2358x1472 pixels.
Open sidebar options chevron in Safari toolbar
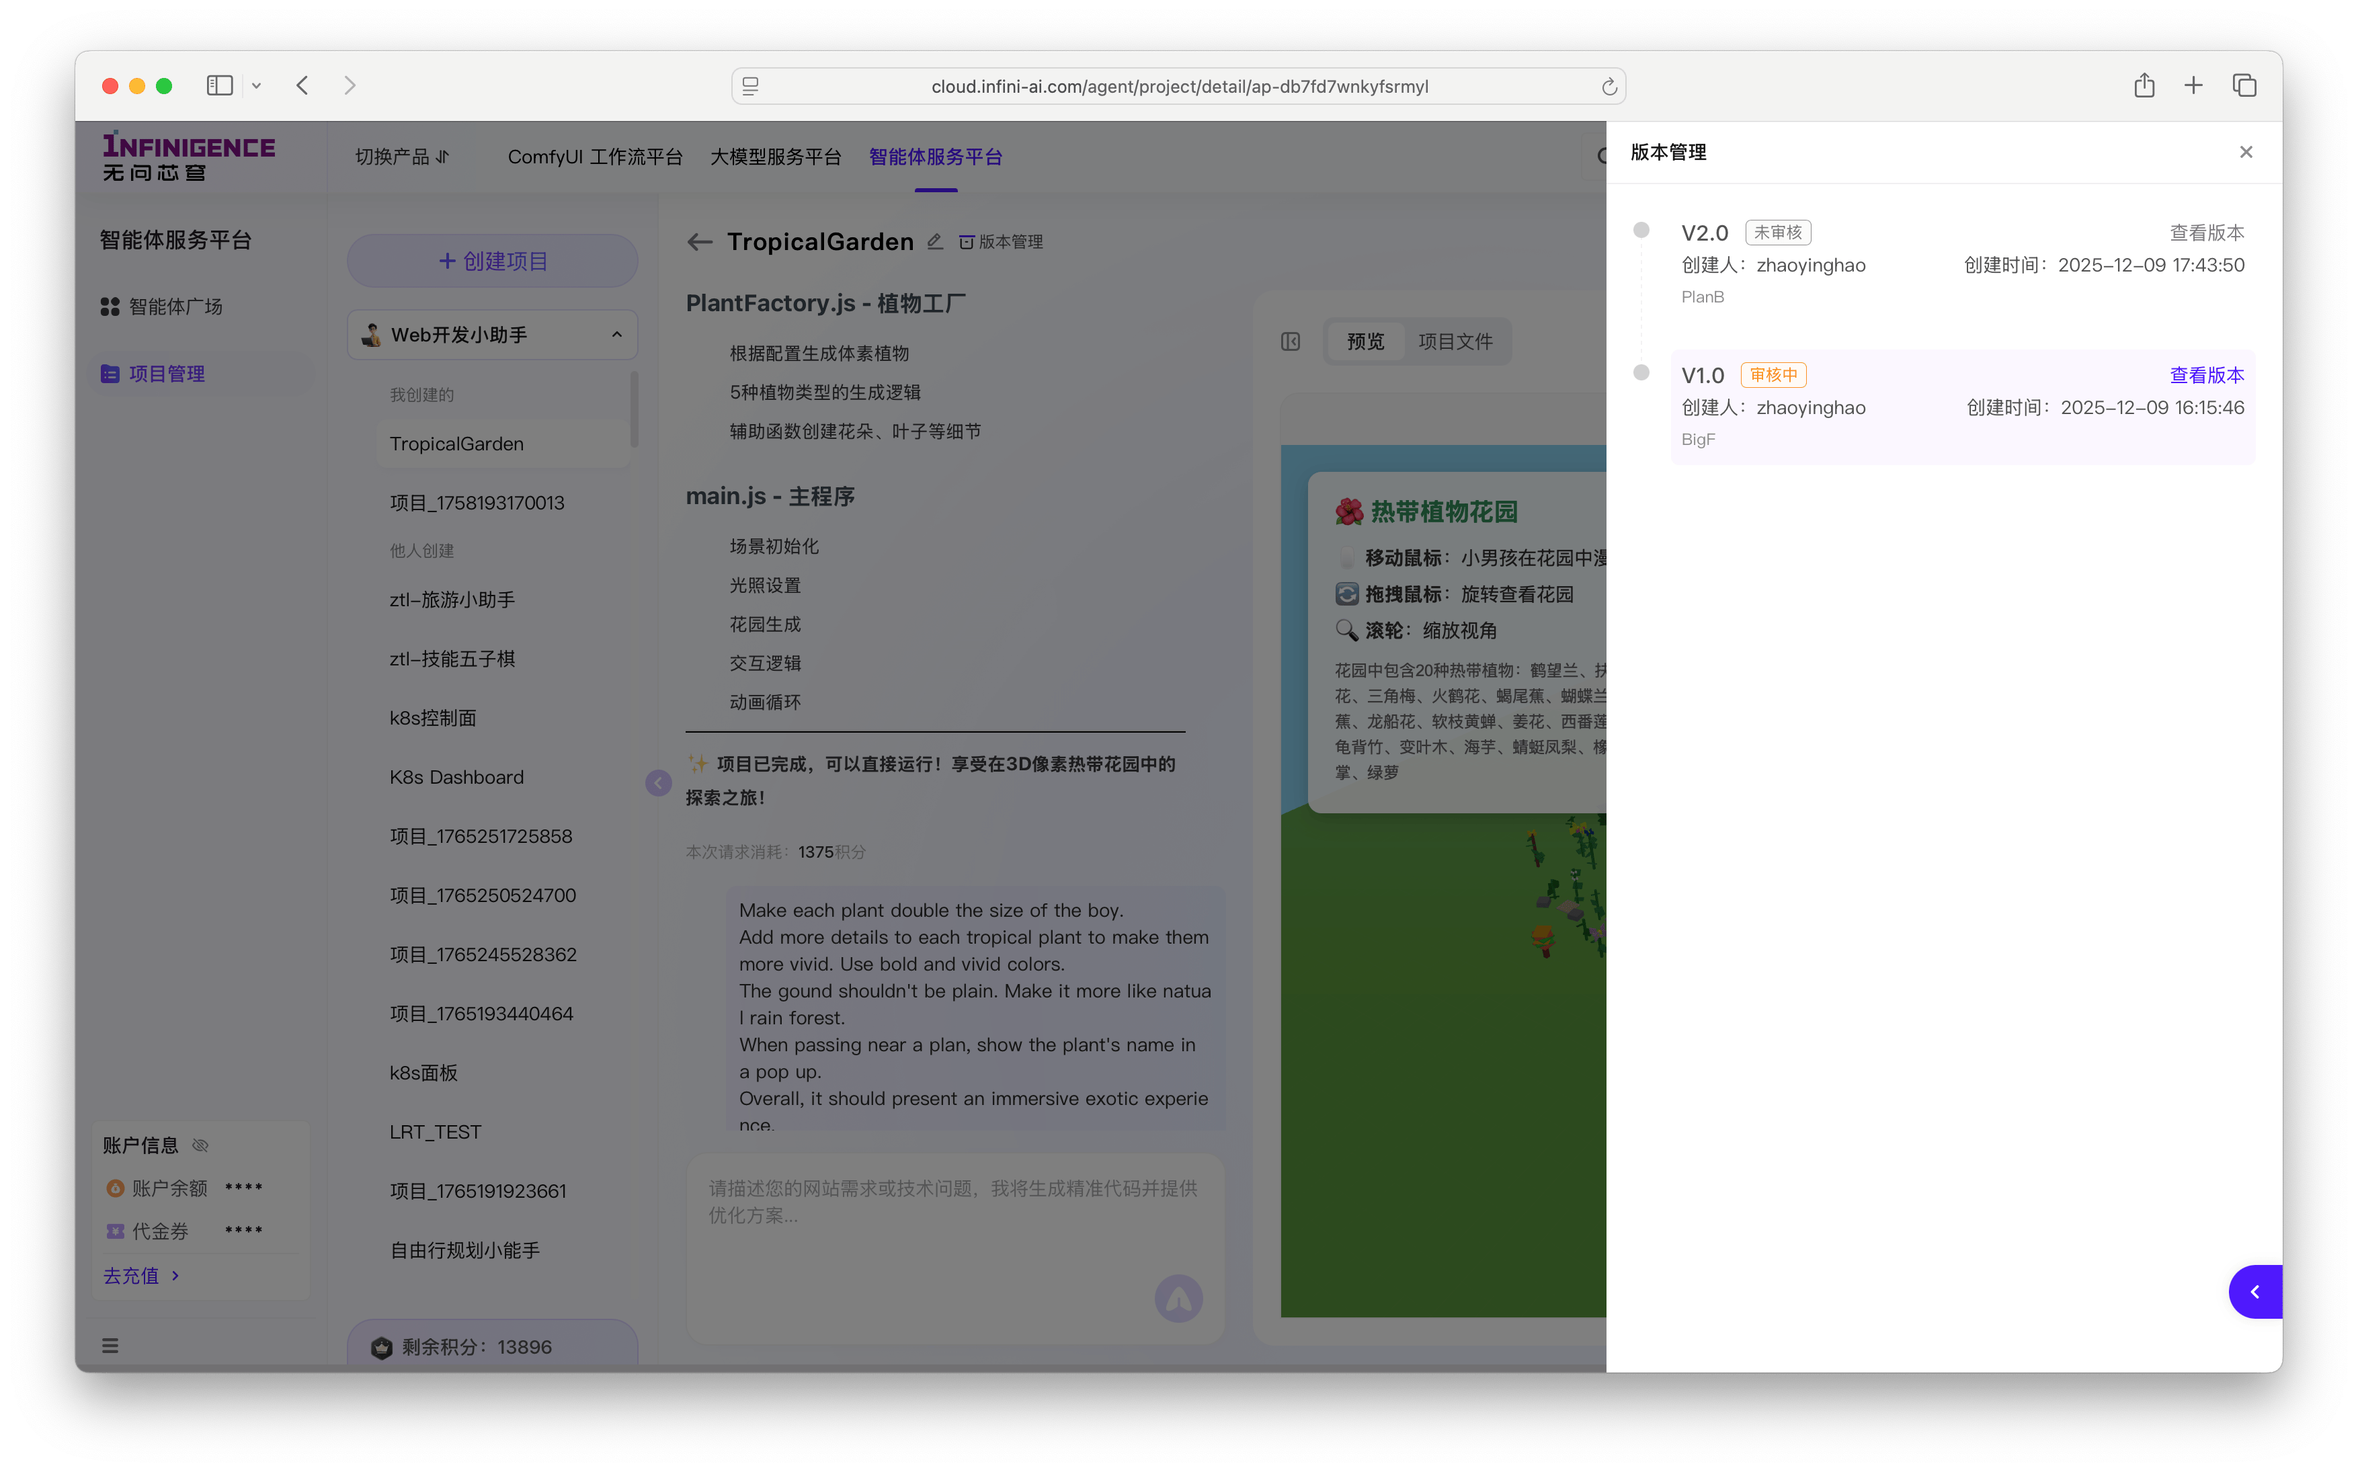(256, 85)
